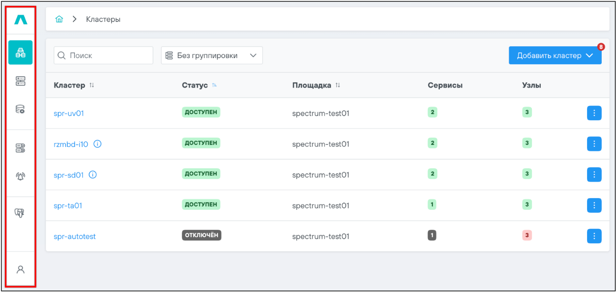Click the PostgreSQL elephant sidebar icon
Image resolution: width=616 pixels, height=292 pixels.
[x=20, y=212]
